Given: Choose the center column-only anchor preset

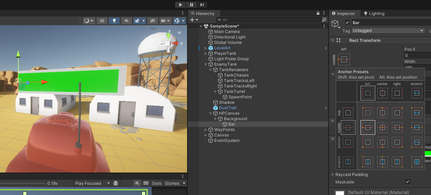Looking at the screenshot, I should tap(382, 93).
